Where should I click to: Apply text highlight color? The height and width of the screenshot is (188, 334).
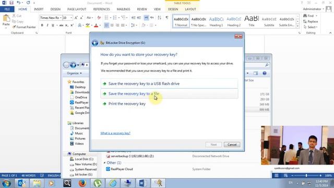88,26
